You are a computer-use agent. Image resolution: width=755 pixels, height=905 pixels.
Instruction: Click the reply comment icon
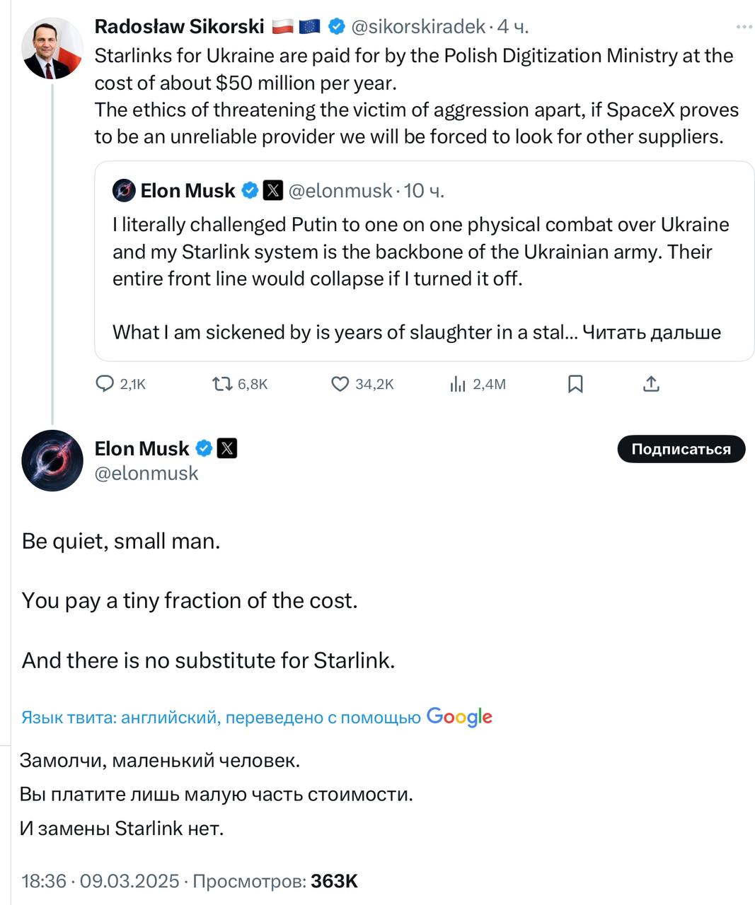point(105,384)
